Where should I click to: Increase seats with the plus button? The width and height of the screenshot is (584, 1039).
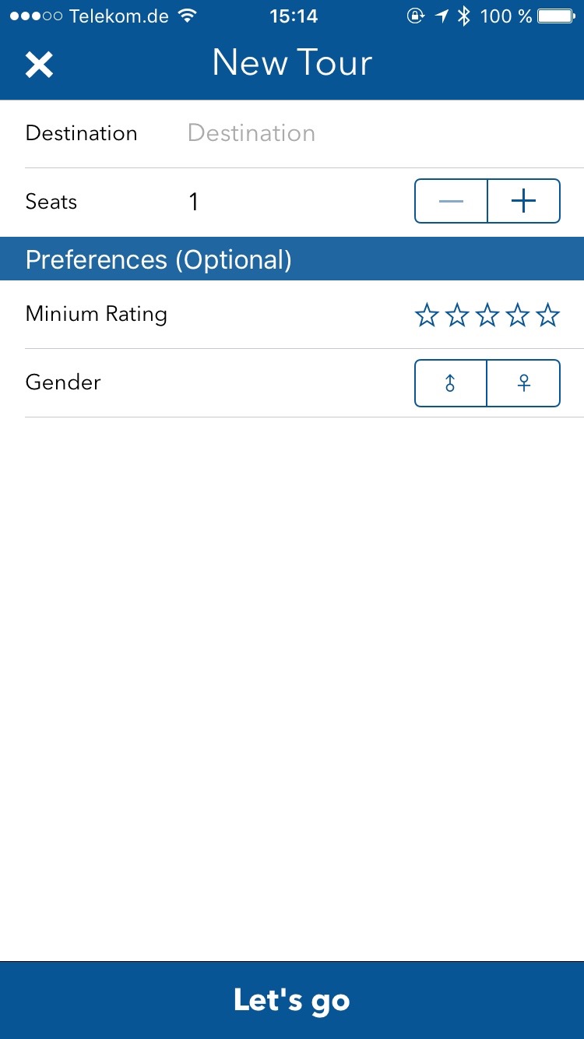point(524,202)
